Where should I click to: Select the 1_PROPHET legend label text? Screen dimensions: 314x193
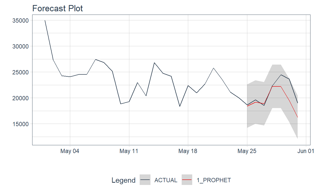click(214, 180)
